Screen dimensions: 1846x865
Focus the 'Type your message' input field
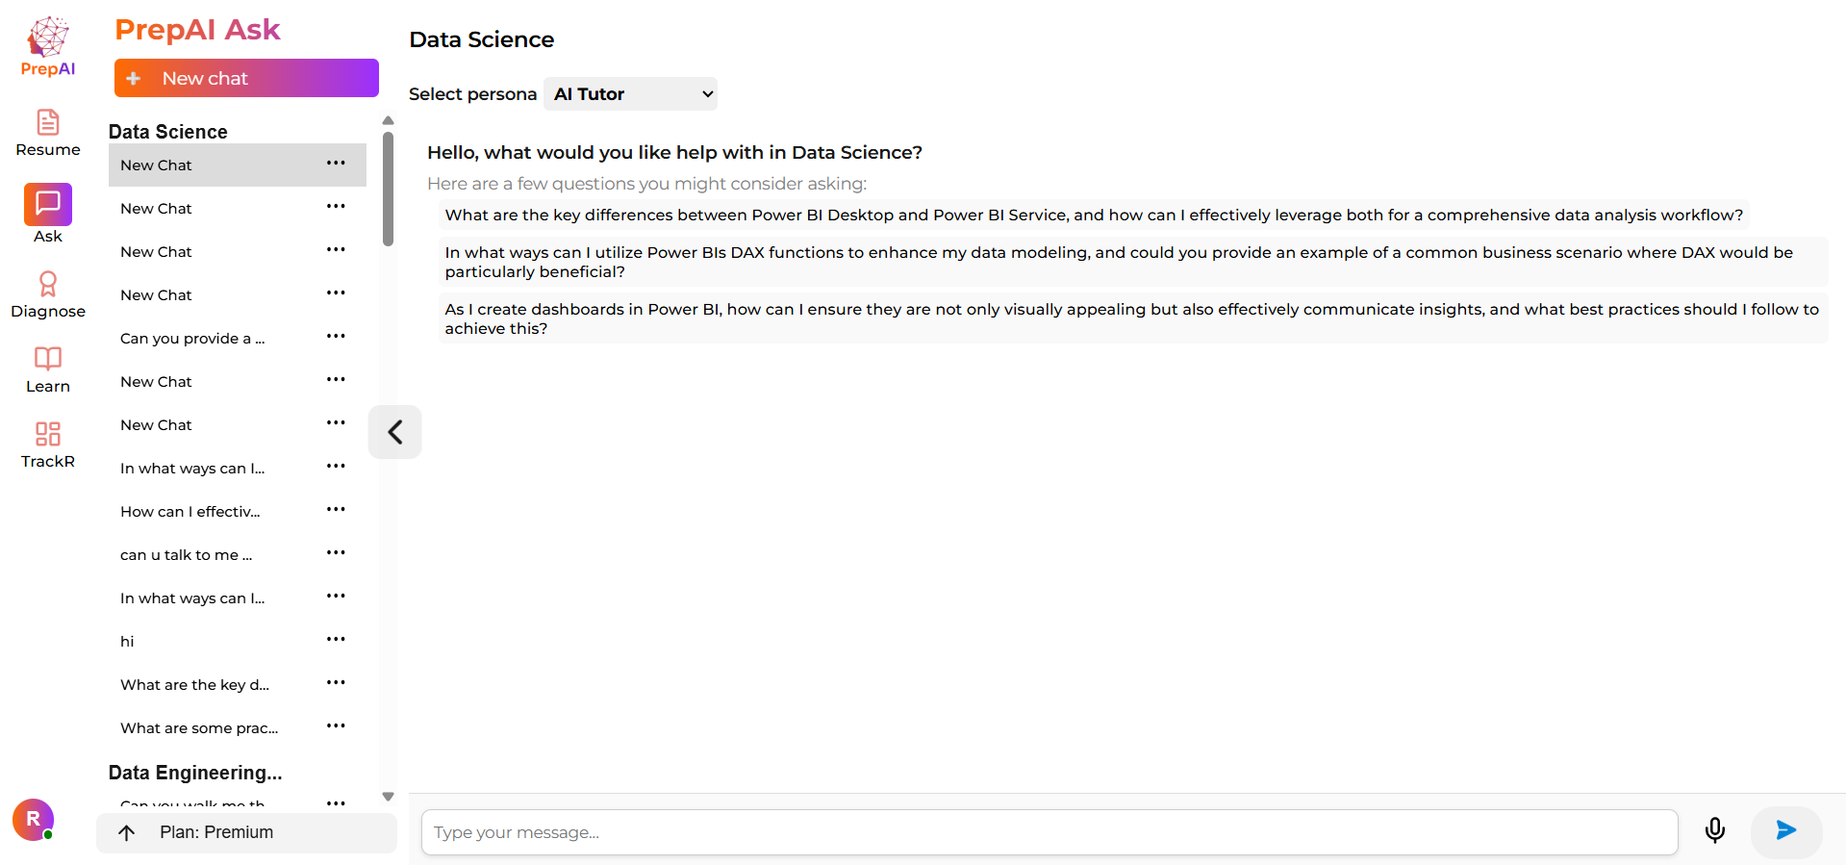(1049, 832)
